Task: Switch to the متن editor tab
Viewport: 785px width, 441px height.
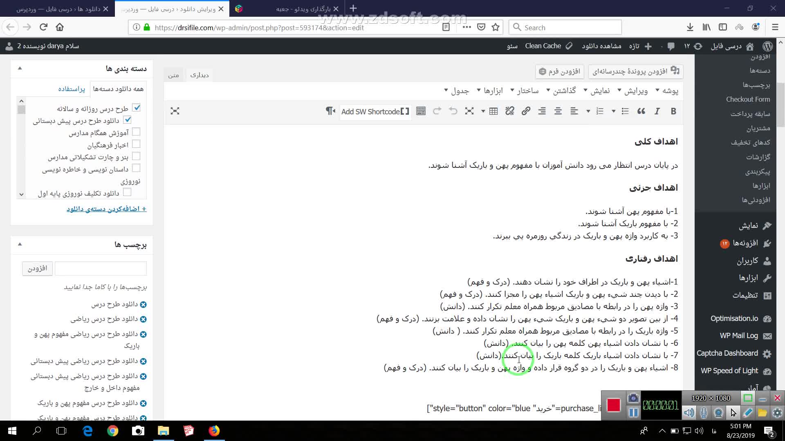Action: click(173, 75)
